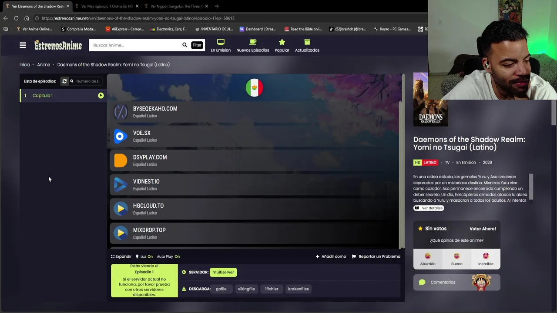Click Añadir como option
The width and height of the screenshot is (557, 313).
coord(331,256)
